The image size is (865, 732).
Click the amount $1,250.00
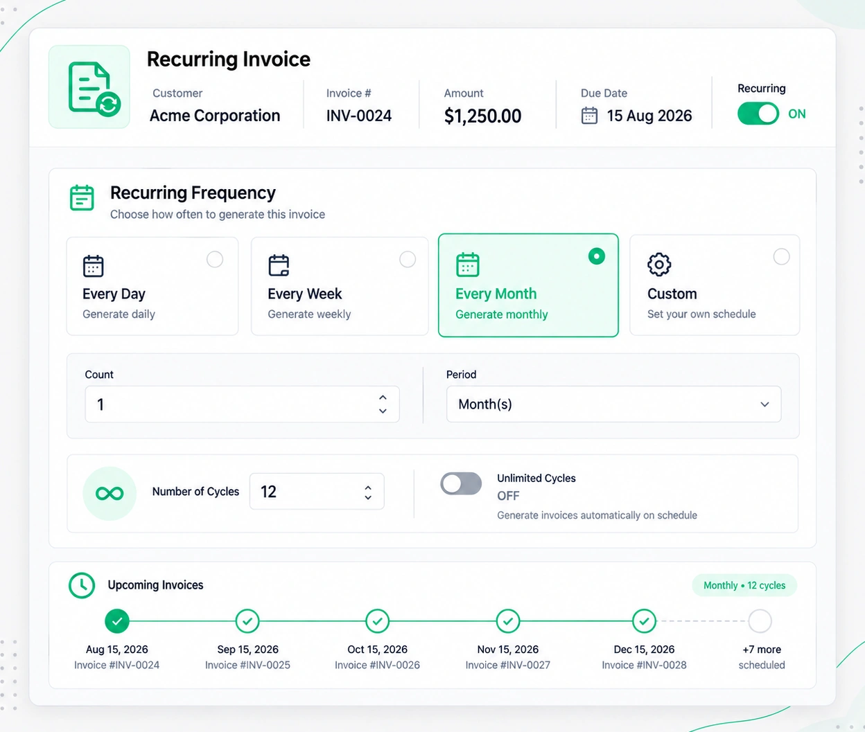[x=483, y=116]
